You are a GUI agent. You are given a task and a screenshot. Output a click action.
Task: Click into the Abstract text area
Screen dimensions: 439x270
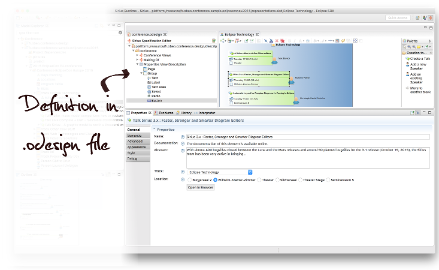(x=308, y=158)
